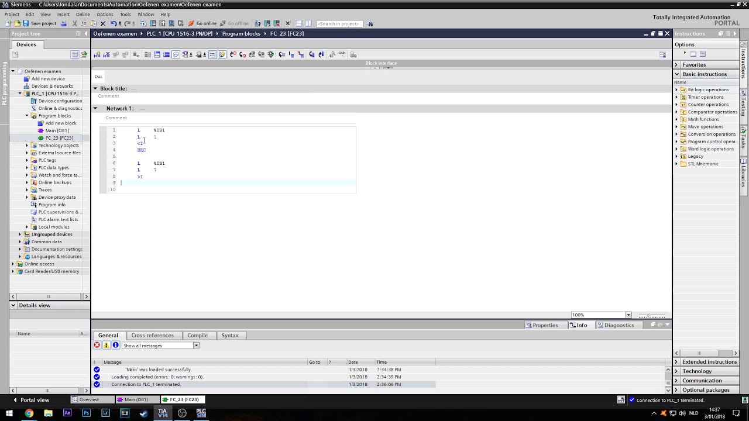This screenshot has width=749, height=421.
Task: Toggle the error messages filter icon
Action: coord(97,346)
